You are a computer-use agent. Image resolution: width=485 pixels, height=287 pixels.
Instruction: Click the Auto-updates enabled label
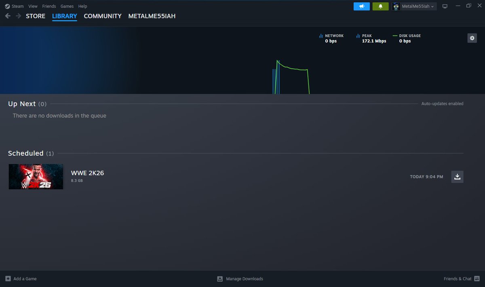coord(442,104)
